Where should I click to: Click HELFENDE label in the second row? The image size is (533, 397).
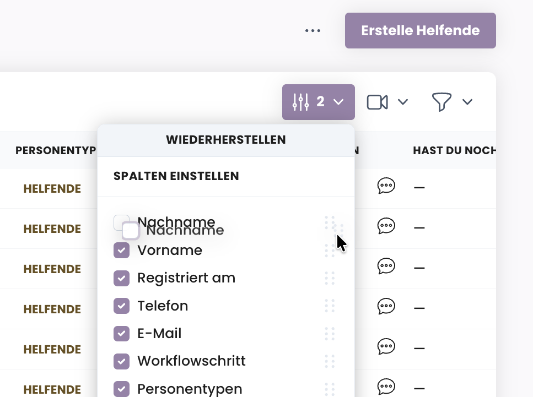click(x=52, y=229)
